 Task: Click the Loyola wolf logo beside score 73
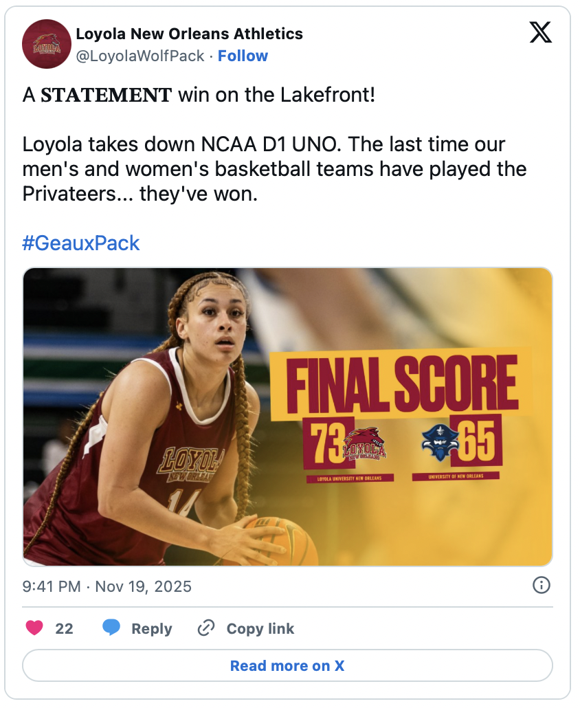click(364, 443)
